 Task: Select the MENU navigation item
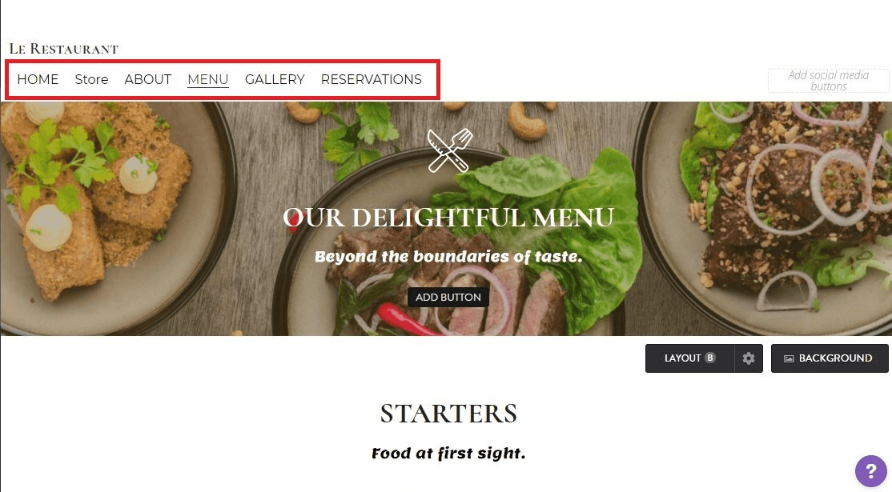point(208,79)
